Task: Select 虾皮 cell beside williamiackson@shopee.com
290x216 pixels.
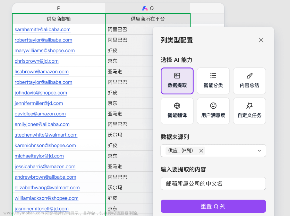Action: [x=129, y=198]
